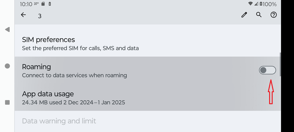Screen dimensions: 294x132
Task: Tap the charging battery notification icon
Action: (49, 4)
